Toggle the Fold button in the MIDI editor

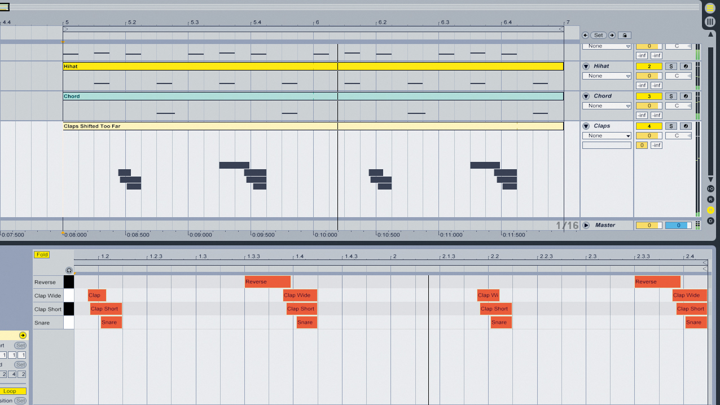(x=42, y=255)
